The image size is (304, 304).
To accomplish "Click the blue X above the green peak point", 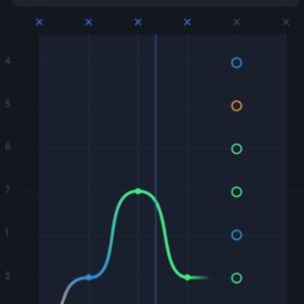I will click(x=138, y=22).
